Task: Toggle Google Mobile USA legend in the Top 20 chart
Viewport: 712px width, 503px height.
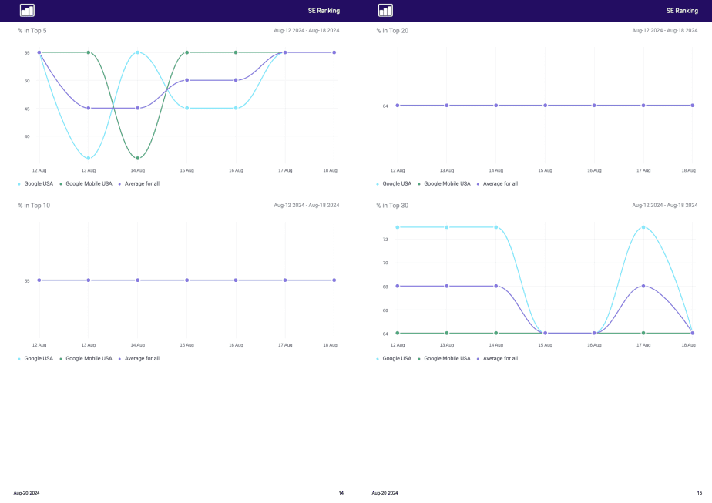Action: [x=444, y=184]
